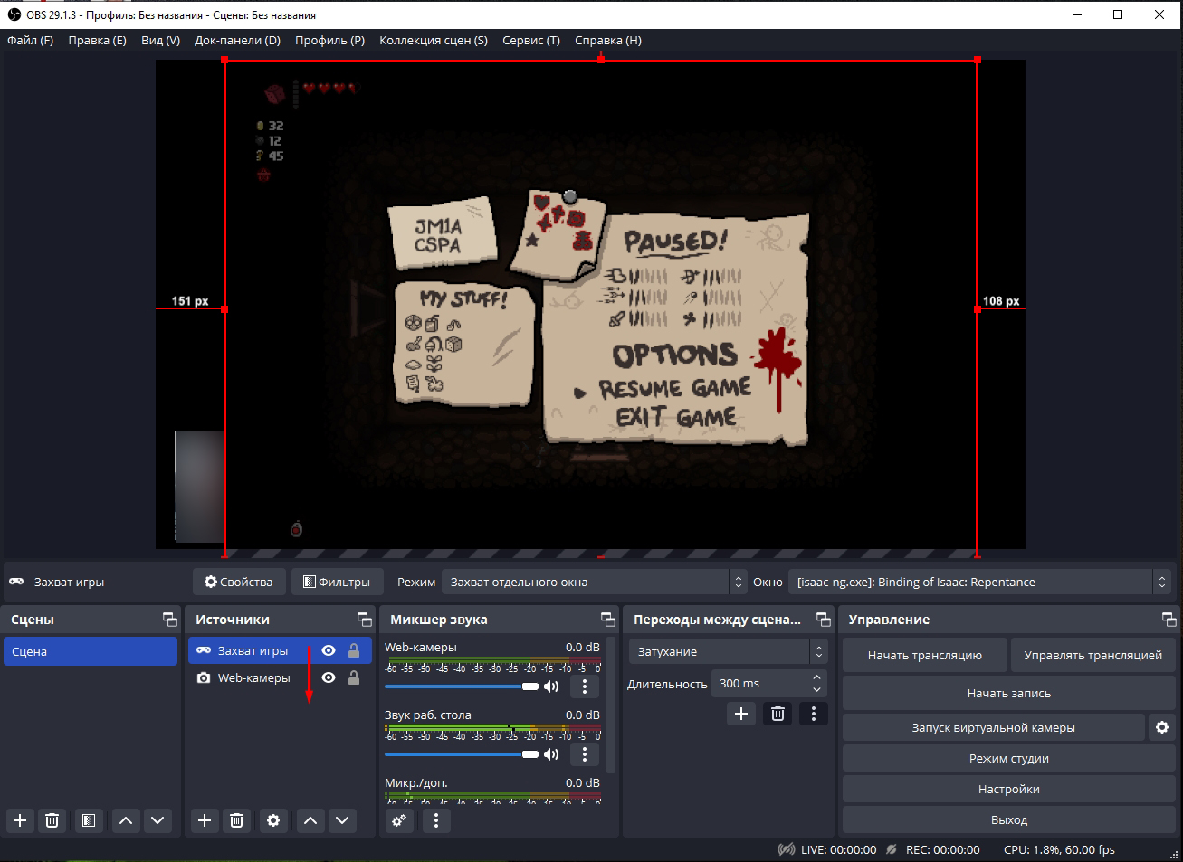This screenshot has width=1183, height=862.
Task: Open the Window (Окно) selection dropdown
Action: [980, 582]
